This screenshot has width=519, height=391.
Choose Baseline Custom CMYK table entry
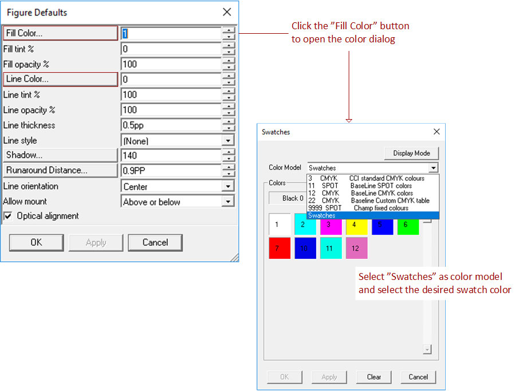pos(372,200)
